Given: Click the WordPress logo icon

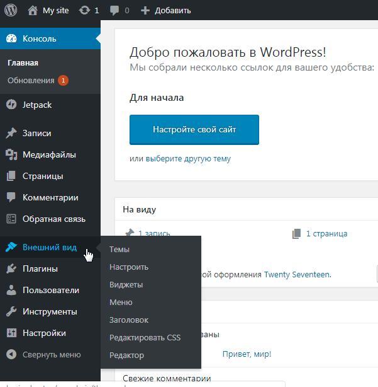Looking at the screenshot, I should click(11, 10).
